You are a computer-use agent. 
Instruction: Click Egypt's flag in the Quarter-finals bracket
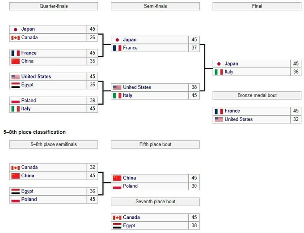tap(15, 85)
